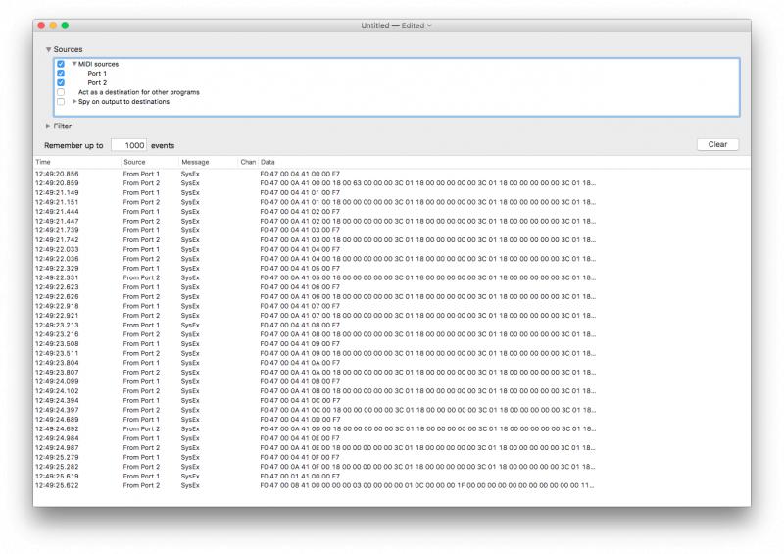Select event row at 12:49:24.394
This screenshot has height=554, width=784.
click(x=392, y=400)
